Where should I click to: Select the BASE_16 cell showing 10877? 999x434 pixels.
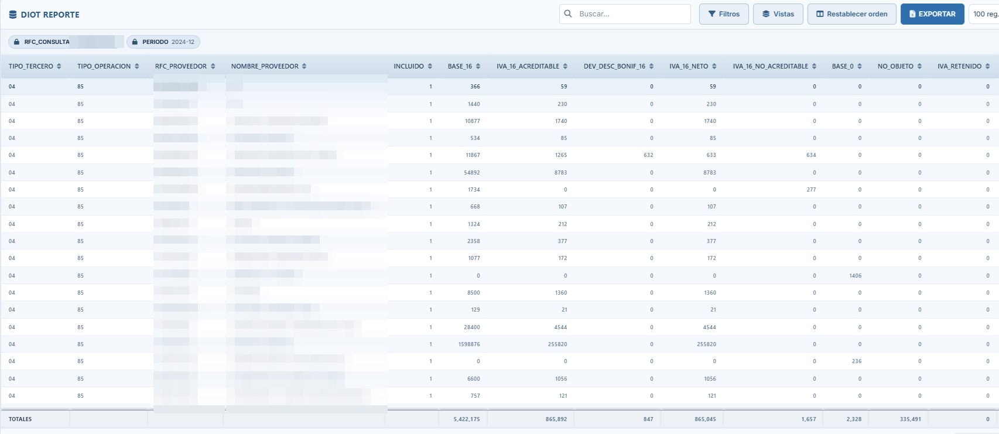(473, 121)
